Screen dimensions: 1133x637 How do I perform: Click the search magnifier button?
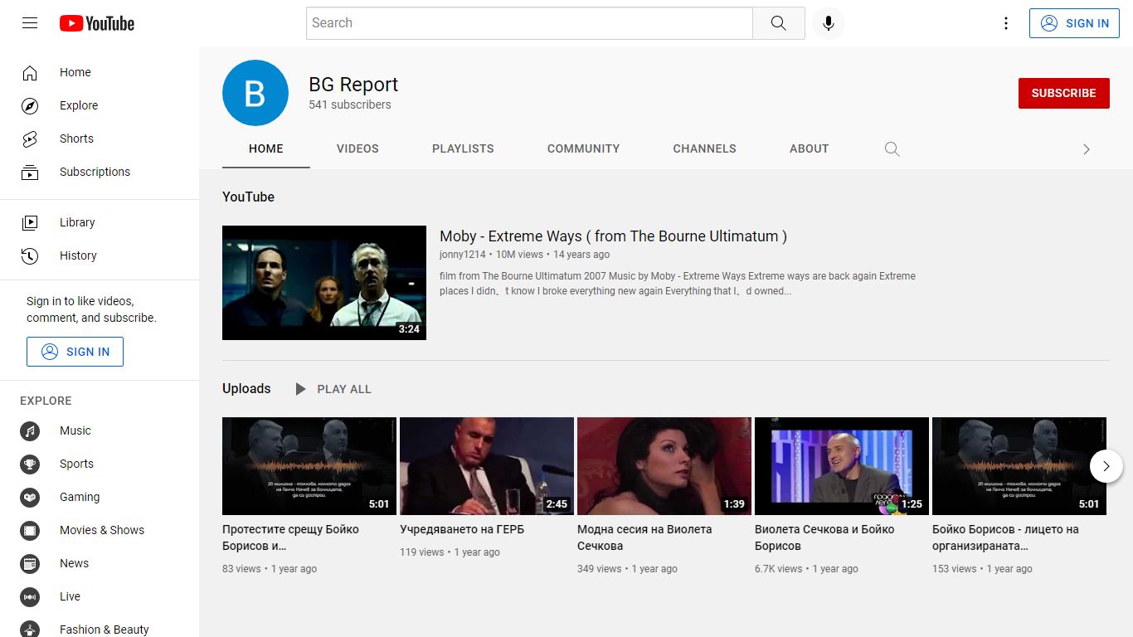click(778, 23)
